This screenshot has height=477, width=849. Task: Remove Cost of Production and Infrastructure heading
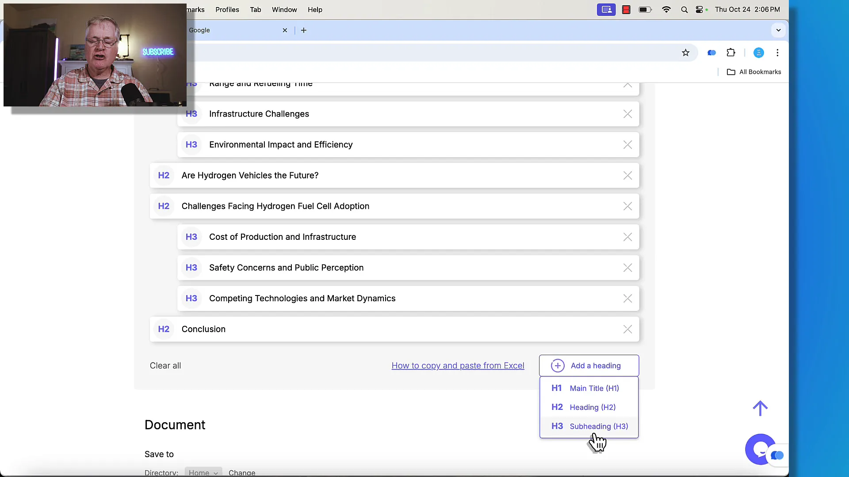pos(627,237)
